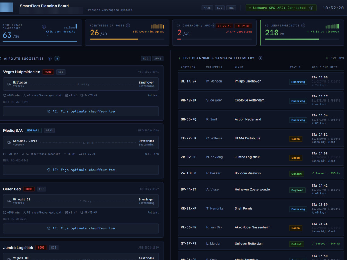Viewport: 347px width, 260px height.
Task: Sort table by Status column
Action: point(295,67)
